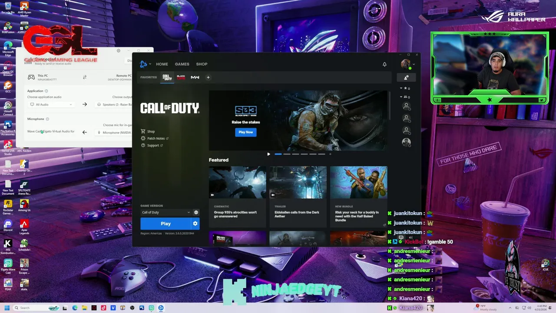Viewport: 556px width, 313px height.
Task: Open the Support link
Action: coord(152,145)
